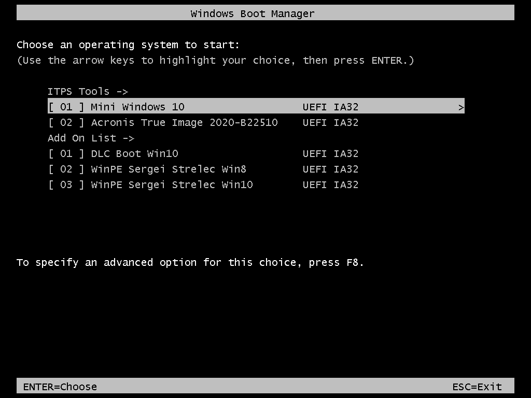Click the ITPS Tools -> header

88,91
